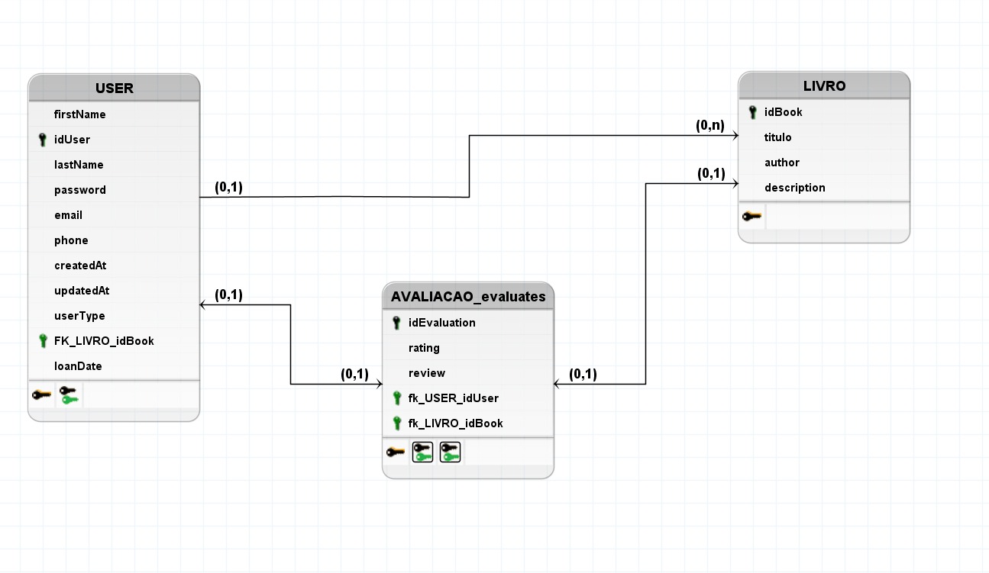
Task: Click the fk_USER_idUser green key icon
Action: pos(396,398)
